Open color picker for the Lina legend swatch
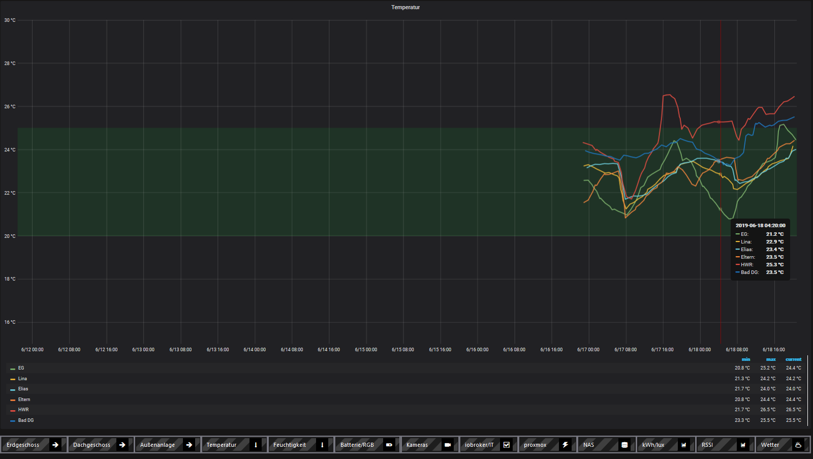This screenshot has width=813, height=459. pos(13,379)
